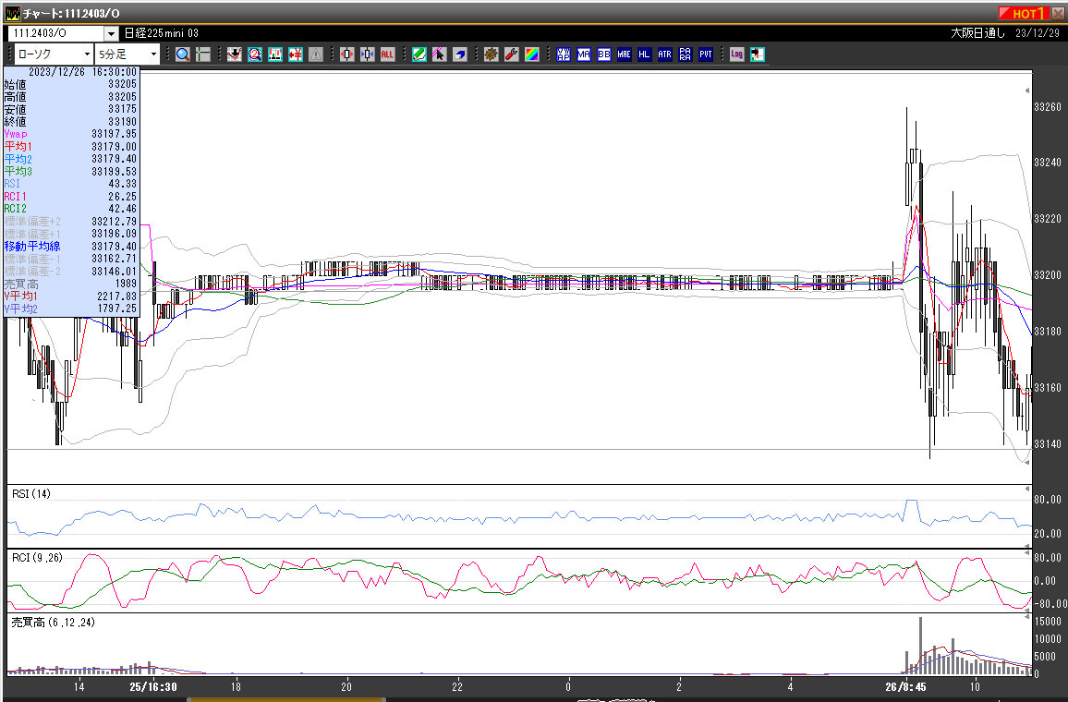Click the chart app icon in title bar
The width and height of the screenshot is (1068, 702).
tap(13, 13)
